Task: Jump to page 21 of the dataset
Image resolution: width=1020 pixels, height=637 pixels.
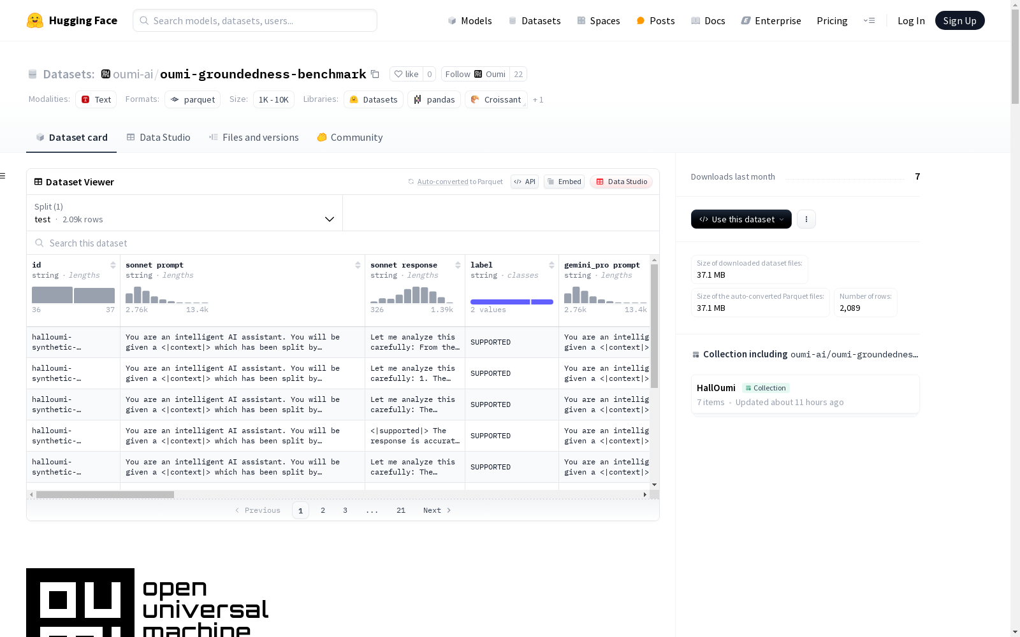Action: click(x=401, y=510)
